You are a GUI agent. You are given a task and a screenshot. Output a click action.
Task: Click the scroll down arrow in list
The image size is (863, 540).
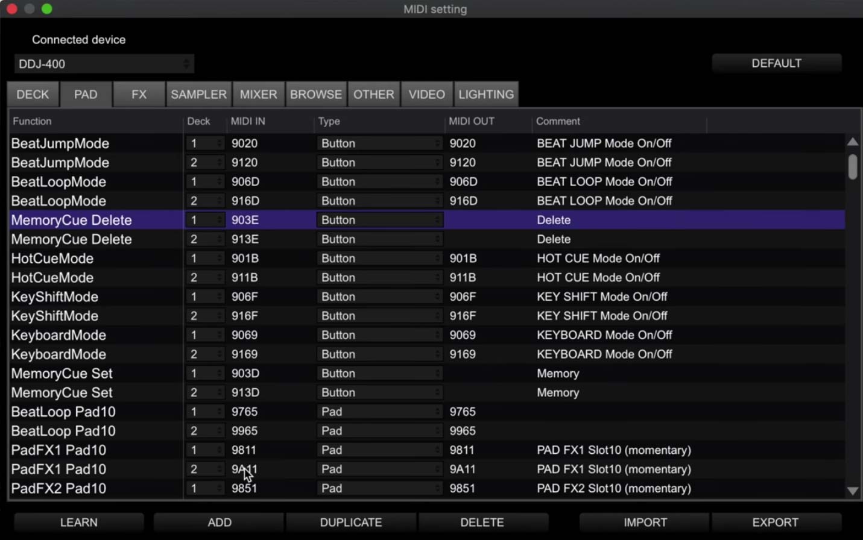[x=852, y=491]
